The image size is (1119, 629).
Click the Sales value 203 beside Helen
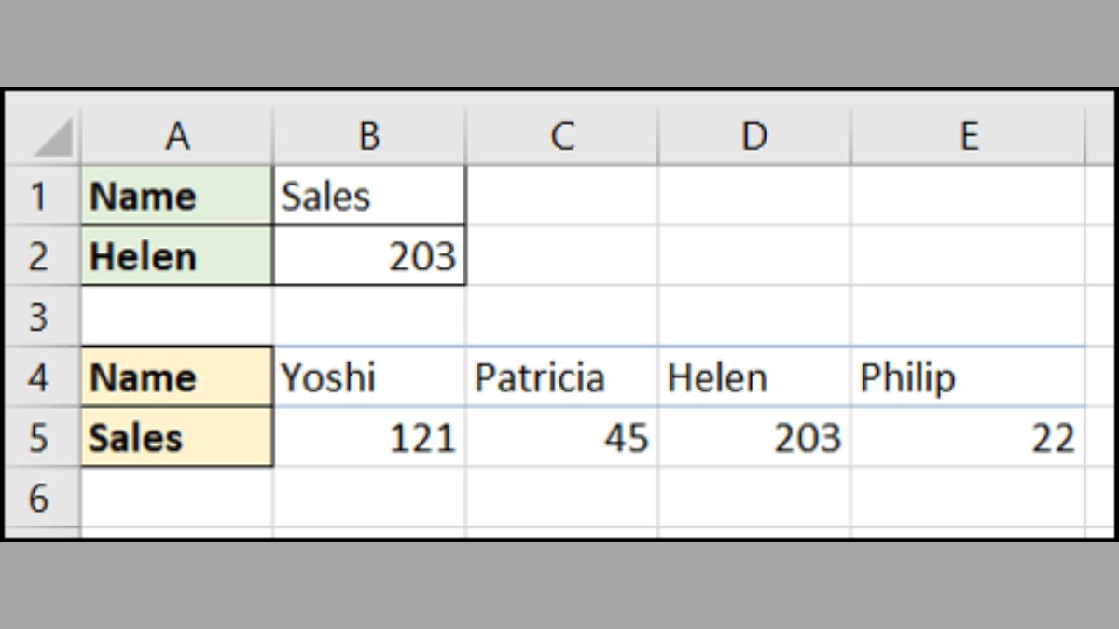coord(369,256)
